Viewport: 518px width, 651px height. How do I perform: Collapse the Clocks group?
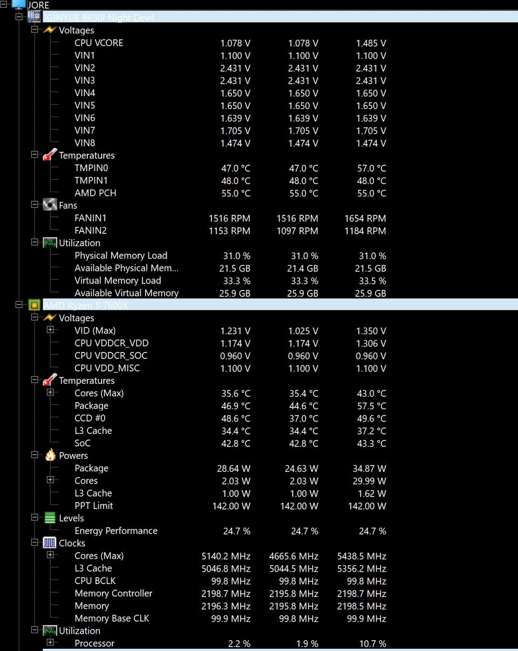35,542
